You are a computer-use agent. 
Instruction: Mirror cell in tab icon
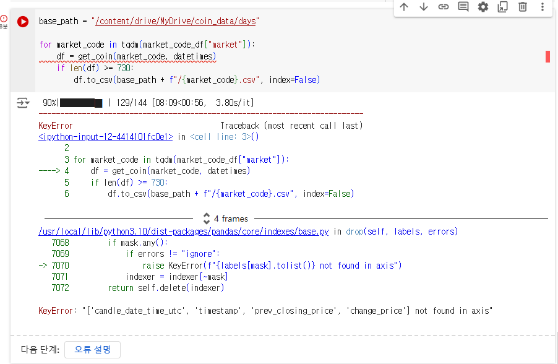pos(502,7)
